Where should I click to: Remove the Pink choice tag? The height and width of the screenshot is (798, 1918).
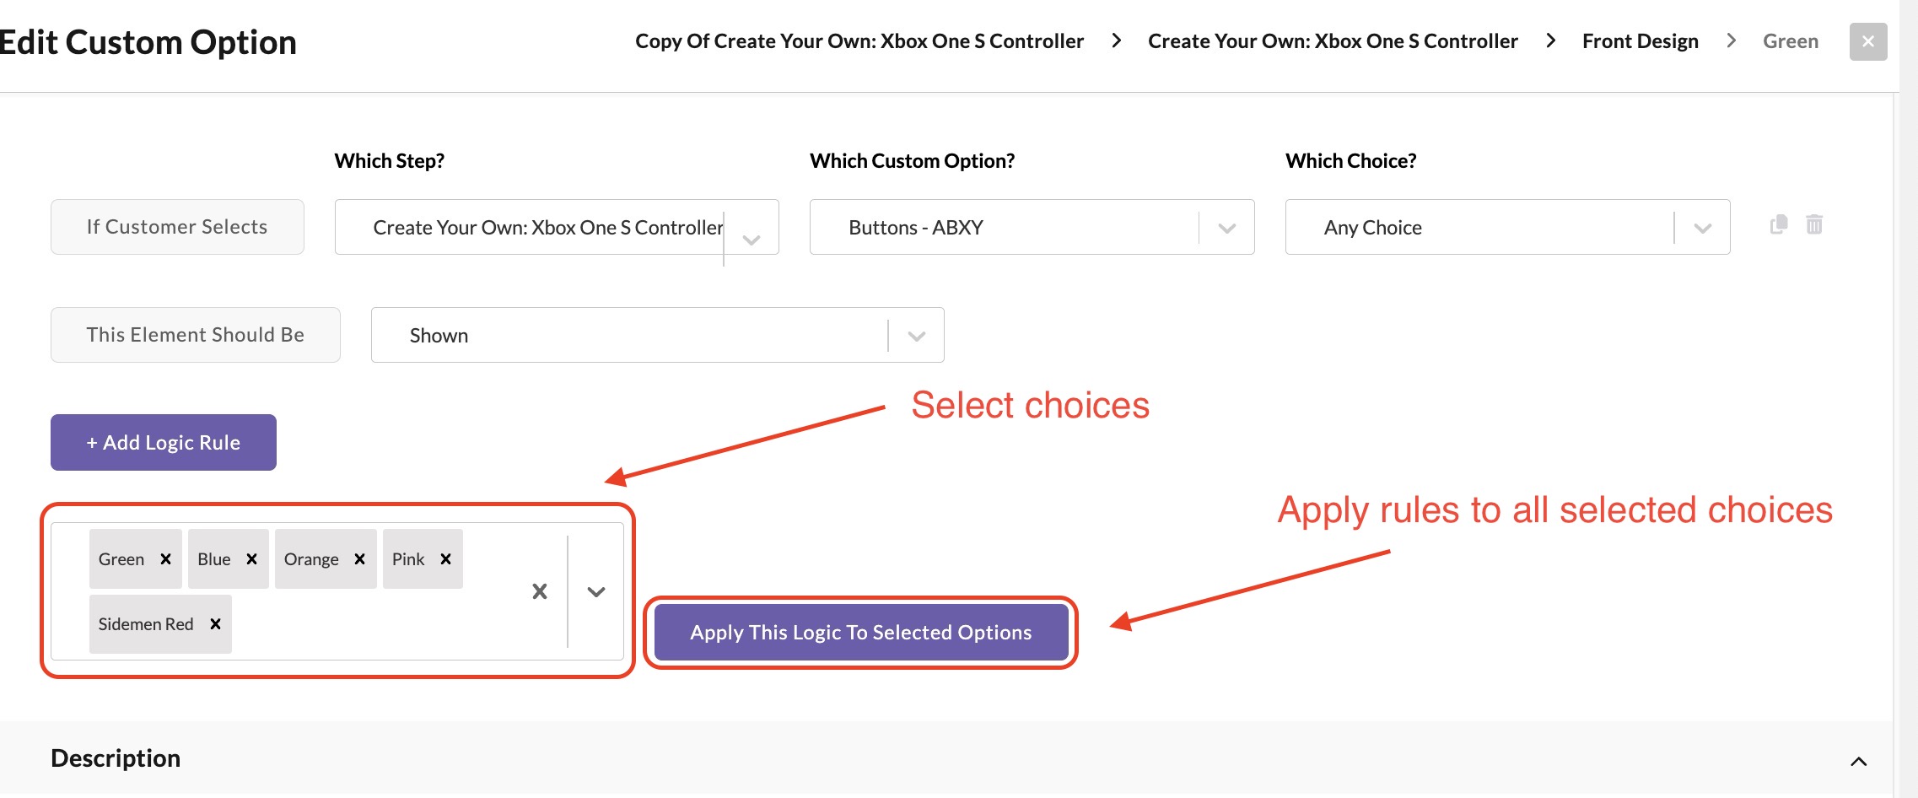pyautogui.click(x=445, y=559)
